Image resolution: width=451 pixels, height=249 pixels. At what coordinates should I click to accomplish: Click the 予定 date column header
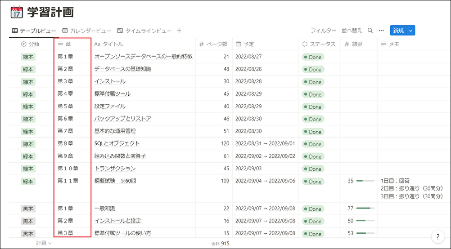point(266,44)
